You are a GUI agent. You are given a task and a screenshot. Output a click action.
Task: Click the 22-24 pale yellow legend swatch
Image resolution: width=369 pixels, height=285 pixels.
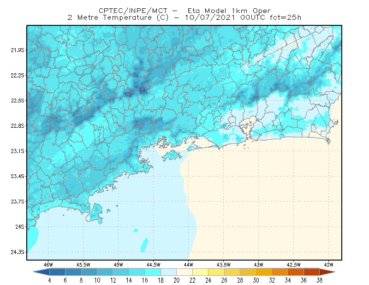pyautogui.click(x=201, y=272)
